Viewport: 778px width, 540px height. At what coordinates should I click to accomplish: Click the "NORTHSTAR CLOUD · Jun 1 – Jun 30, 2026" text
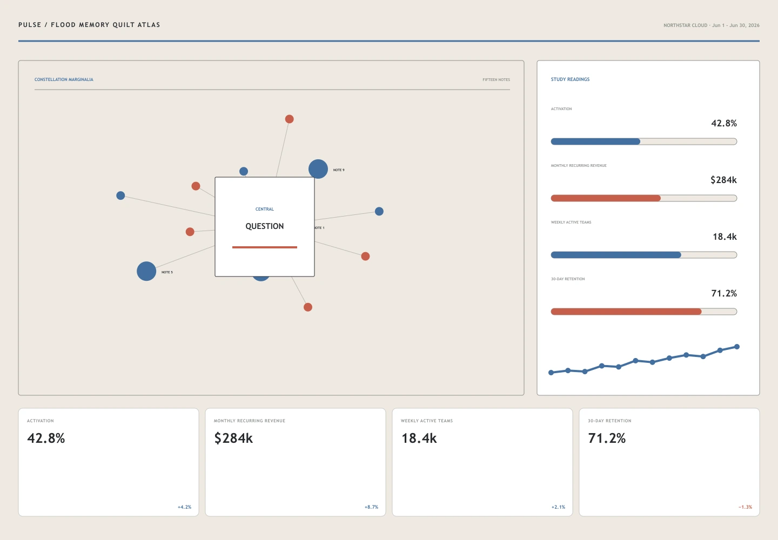tap(711, 25)
